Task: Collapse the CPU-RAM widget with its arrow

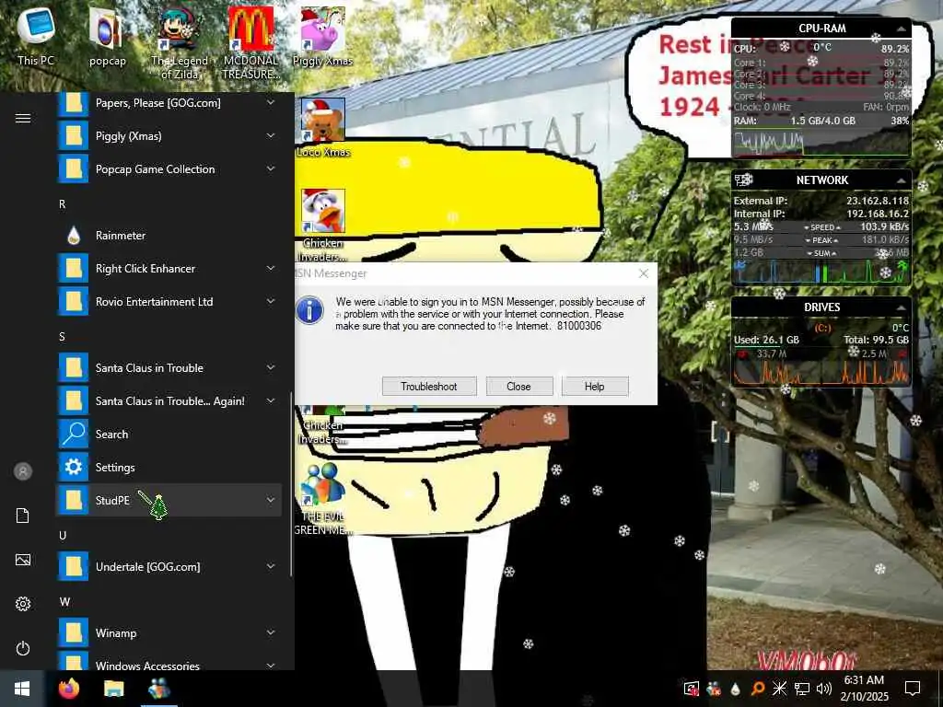Action: click(901, 29)
